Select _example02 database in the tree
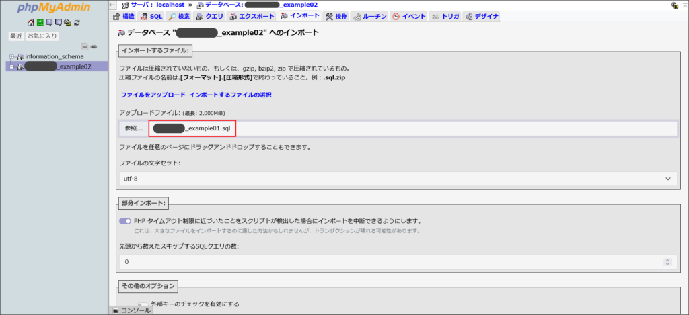Image resolution: width=689 pixels, height=315 pixels. pyautogui.click(x=58, y=66)
